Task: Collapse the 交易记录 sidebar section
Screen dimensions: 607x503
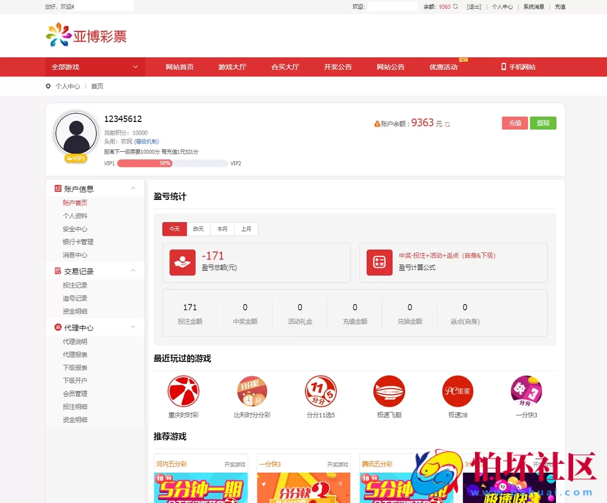Action: tap(133, 271)
